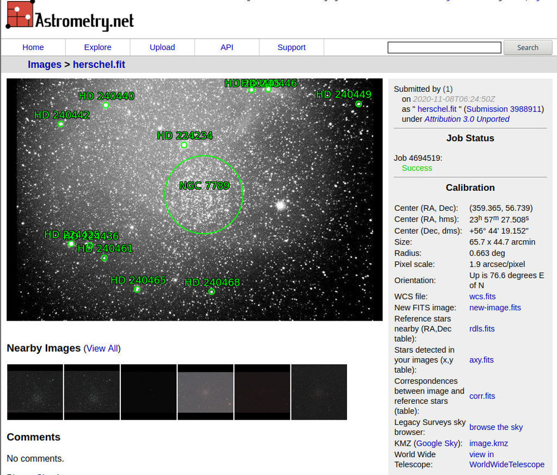
Task: Open Submission 3988911 link
Action: click(504, 109)
